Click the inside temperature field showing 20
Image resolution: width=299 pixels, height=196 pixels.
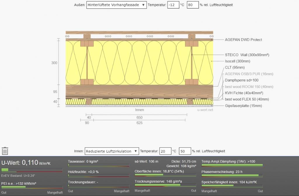tap(165, 151)
